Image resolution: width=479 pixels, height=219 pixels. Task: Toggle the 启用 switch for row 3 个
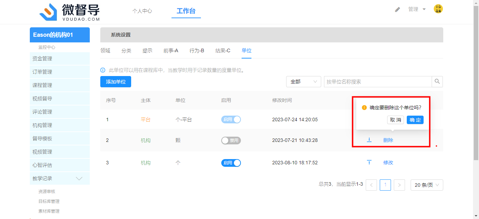coord(231,163)
